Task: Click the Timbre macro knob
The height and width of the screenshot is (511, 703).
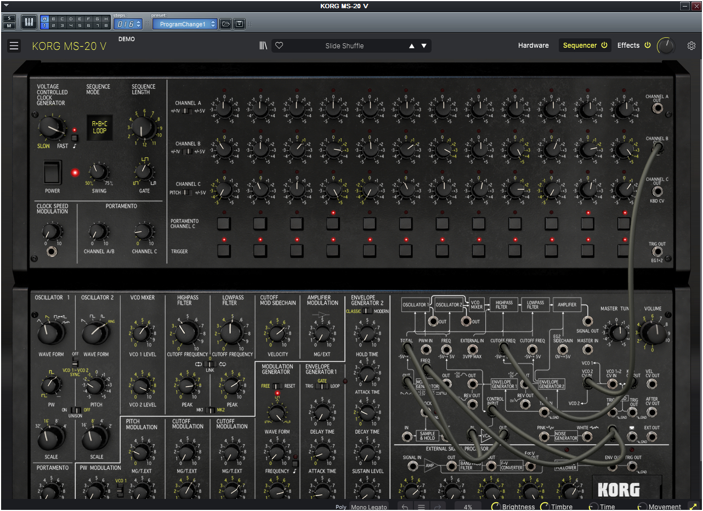Action: click(x=545, y=507)
